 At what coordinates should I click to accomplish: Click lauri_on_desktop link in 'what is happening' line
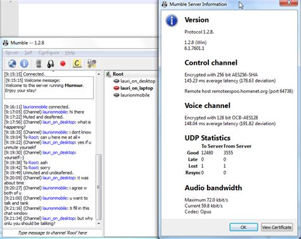[x=59, y=122]
